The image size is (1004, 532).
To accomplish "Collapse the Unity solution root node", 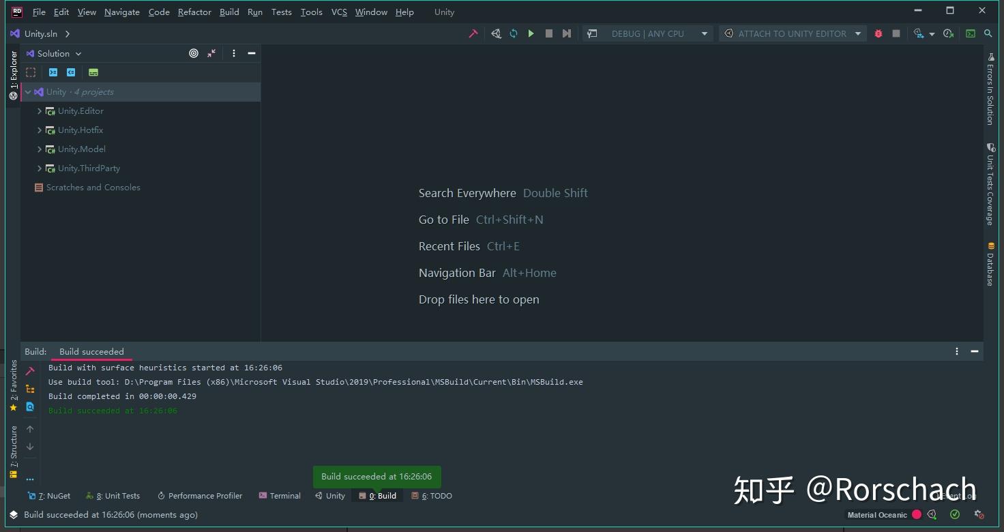I will point(28,92).
